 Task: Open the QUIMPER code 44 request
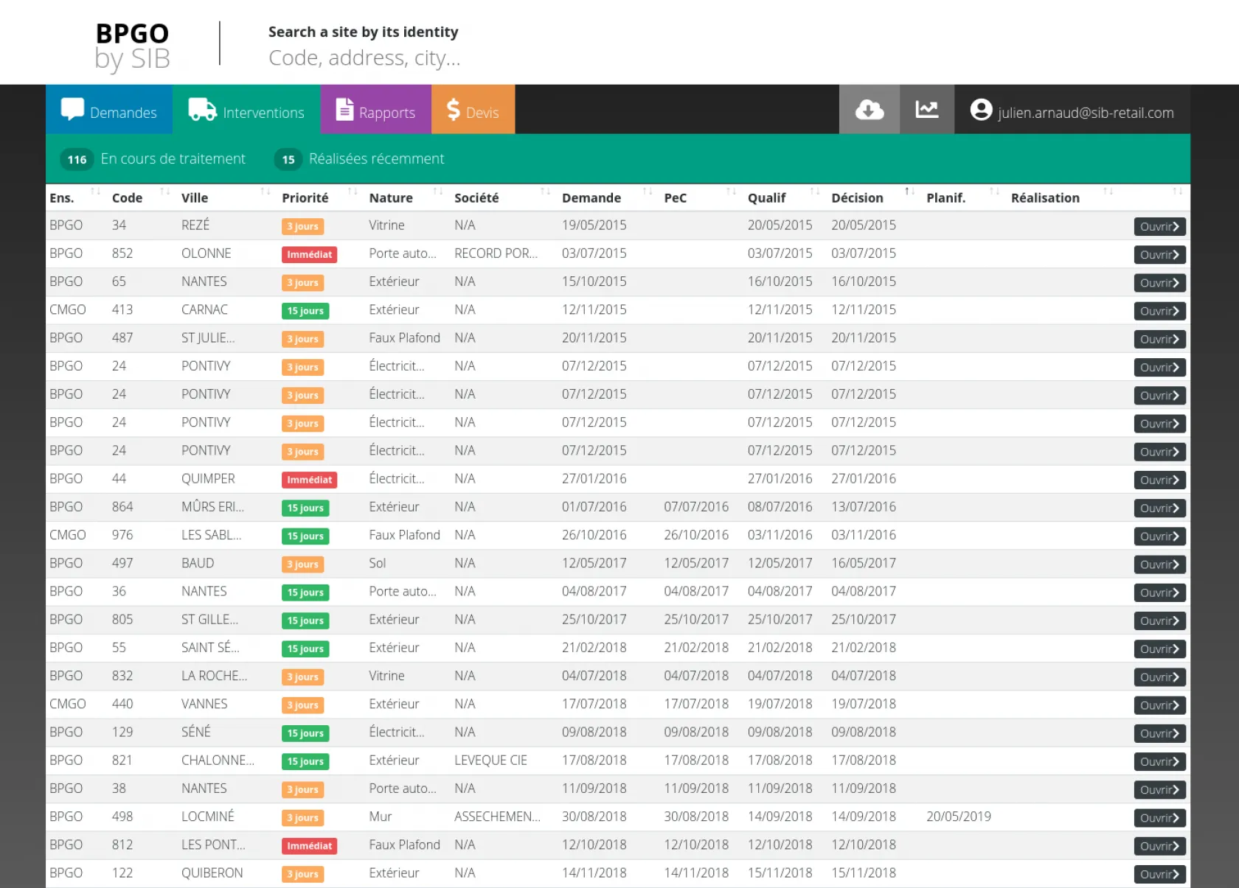[1159, 480]
